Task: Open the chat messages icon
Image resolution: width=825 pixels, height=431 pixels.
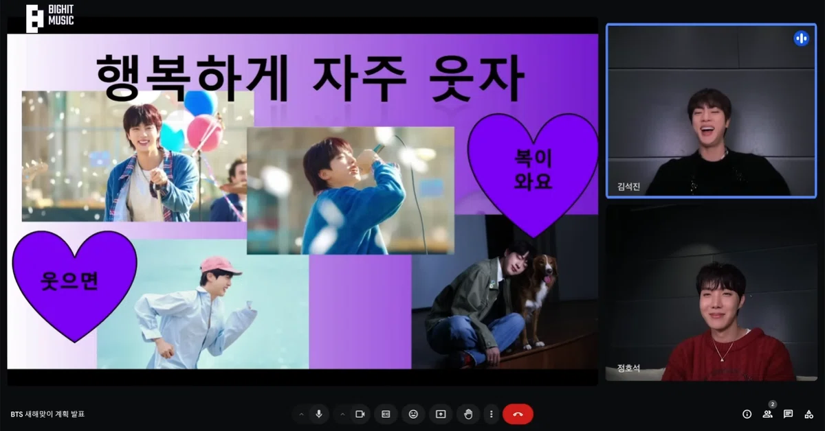Action: [788, 414]
